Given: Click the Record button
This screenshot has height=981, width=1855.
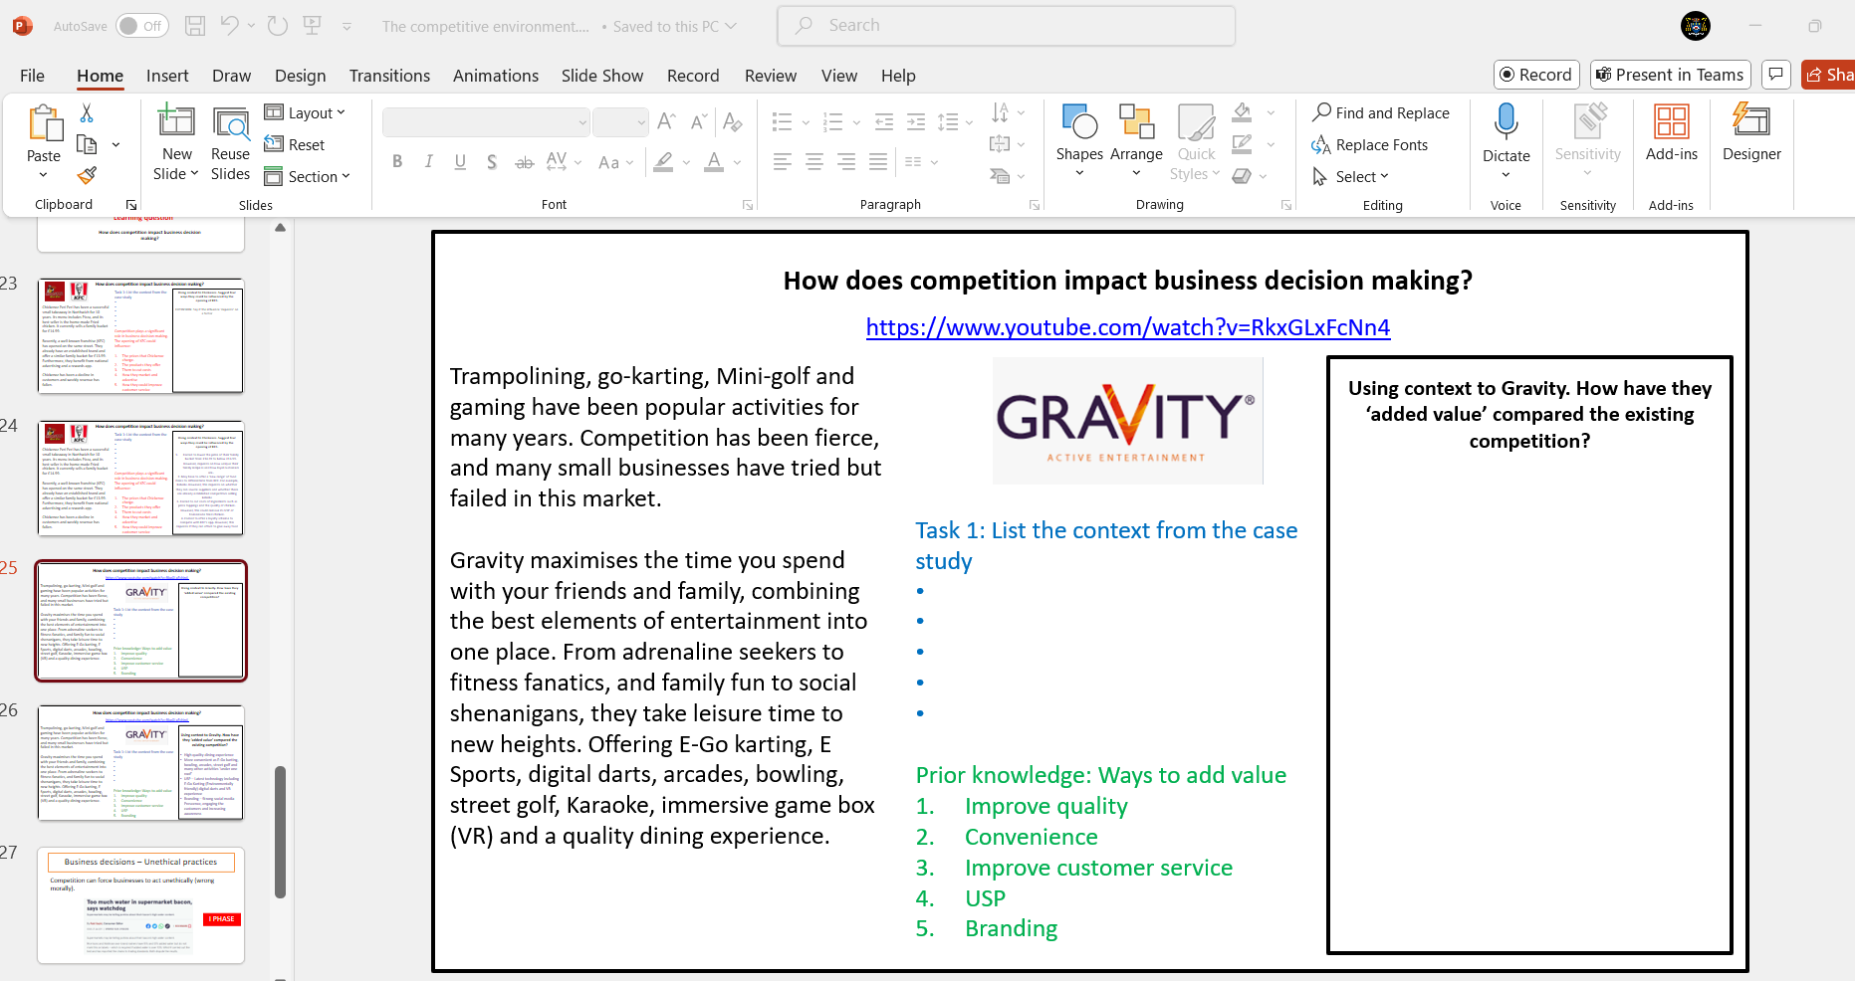Looking at the screenshot, I should pyautogui.click(x=1536, y=75).
